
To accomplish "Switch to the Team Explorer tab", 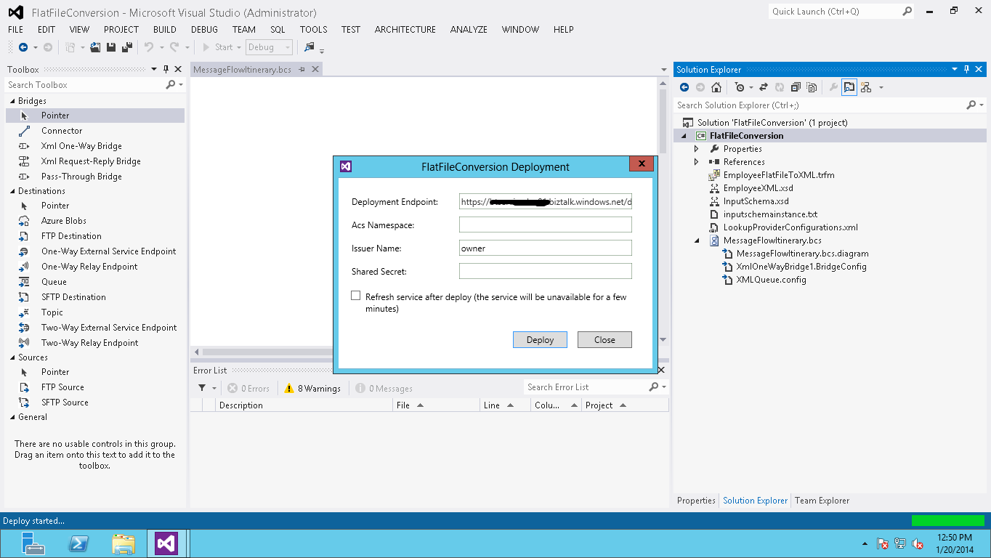I will tap(822, 501).
